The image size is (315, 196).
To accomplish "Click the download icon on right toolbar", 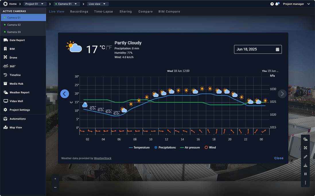I will 305,165.
